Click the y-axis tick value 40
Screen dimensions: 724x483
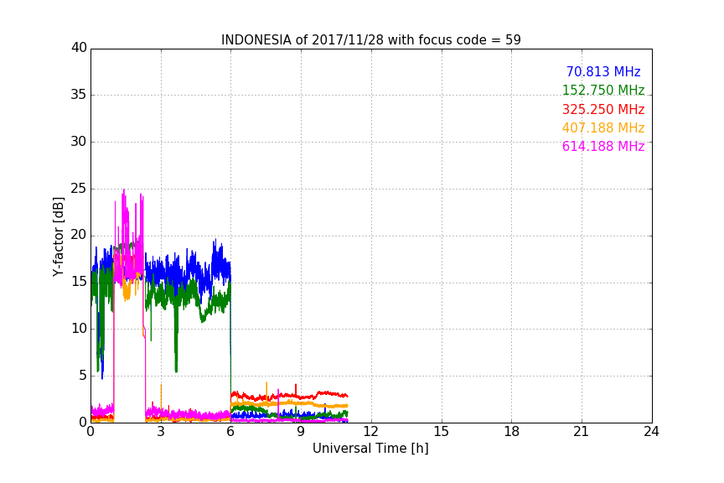[x=79, y=48]
